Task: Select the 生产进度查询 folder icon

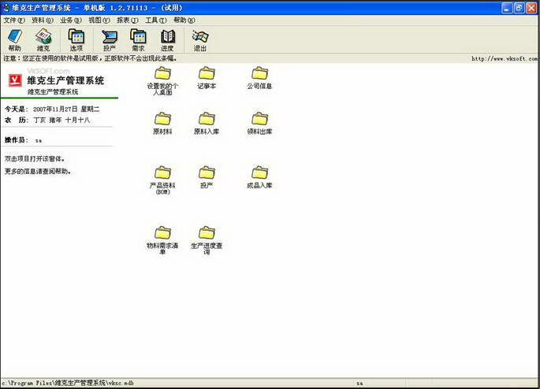Action: [207, 240]
